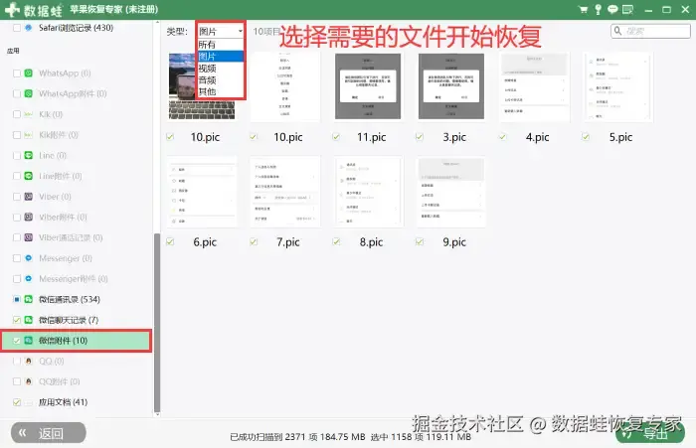
Task: Toggle the 微信通讯录 (534) checkbox
Action: [17, 299]
